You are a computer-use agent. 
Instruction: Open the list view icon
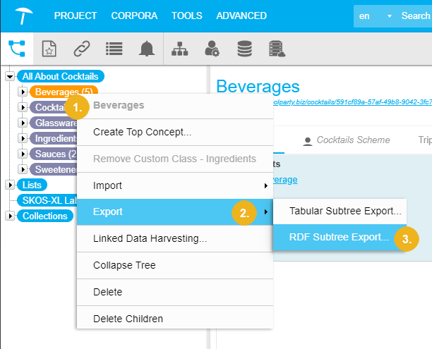[114, 48]
